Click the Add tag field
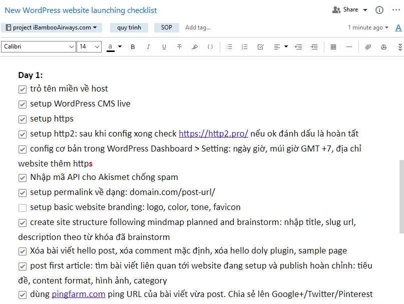 198,27
